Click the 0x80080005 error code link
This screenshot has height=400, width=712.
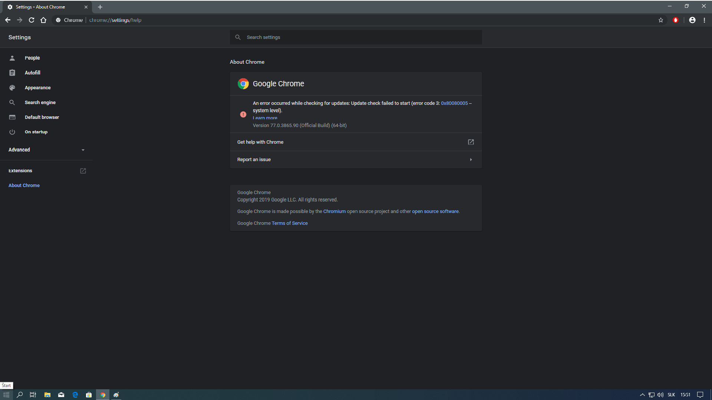pyautogui.click(x=454, y=103)
